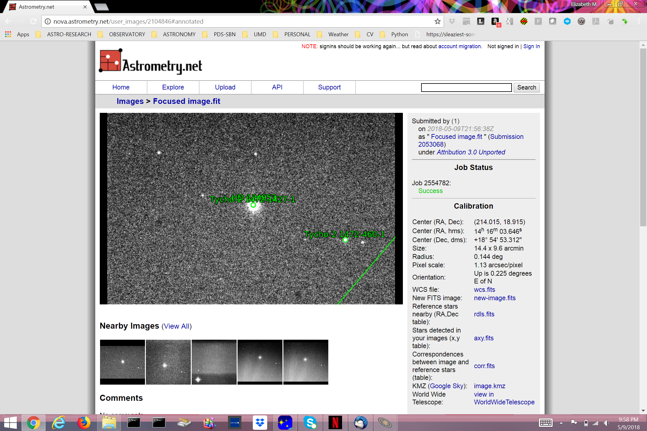The width and height of the screenshot is (647, 431).
Task: Launch Skype from the taskbar
Action: click(x=310, y=423)
